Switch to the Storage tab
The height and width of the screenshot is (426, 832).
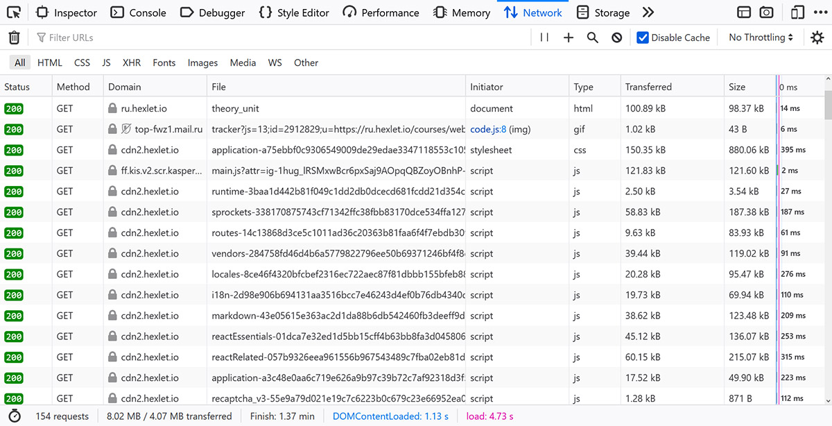click(603, 12)
